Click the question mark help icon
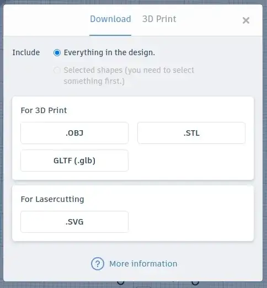This screenshot has height=288, width=267. (x=98, y=264)
